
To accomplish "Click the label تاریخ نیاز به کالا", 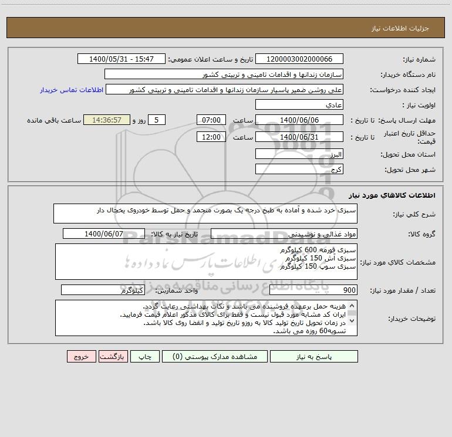I will (174, 234).
